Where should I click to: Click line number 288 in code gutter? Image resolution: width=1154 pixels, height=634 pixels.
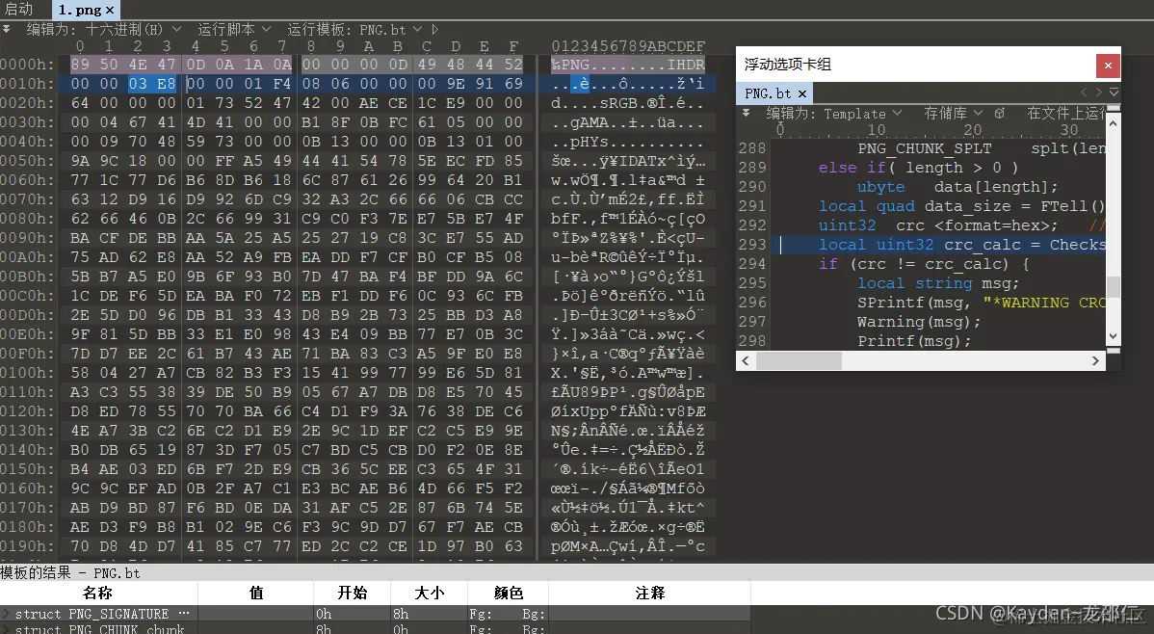[752, 148]
